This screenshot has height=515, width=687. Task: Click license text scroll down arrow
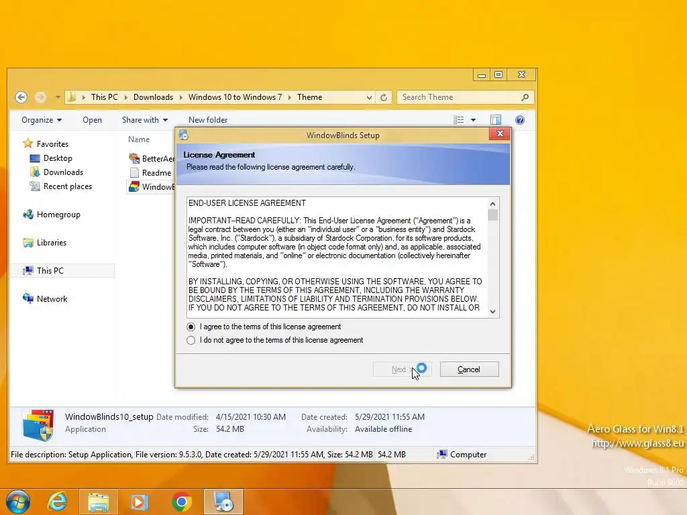[x=492, y=311]
